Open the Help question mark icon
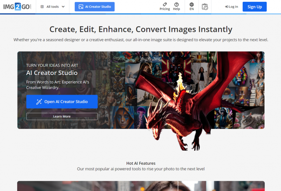The width and height of the screenshot is (281, 191). coord(176,4)
